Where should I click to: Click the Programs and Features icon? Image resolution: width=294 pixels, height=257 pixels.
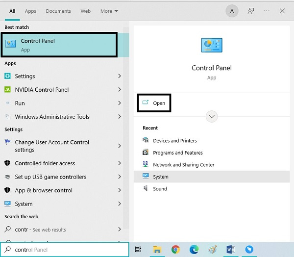coord(146,152)
